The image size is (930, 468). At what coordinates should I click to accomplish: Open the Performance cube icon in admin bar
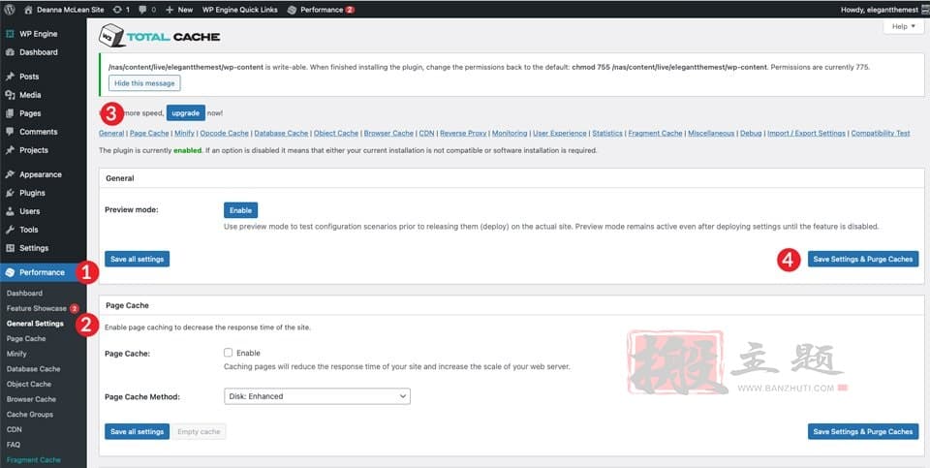click(292, 10)
